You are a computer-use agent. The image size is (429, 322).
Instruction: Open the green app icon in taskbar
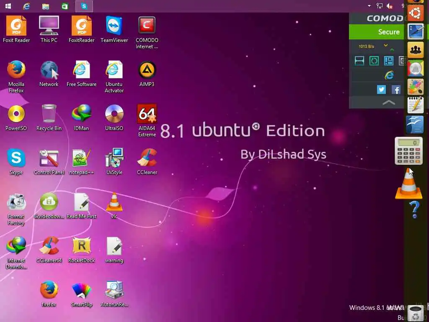click(x=65, y=6)
